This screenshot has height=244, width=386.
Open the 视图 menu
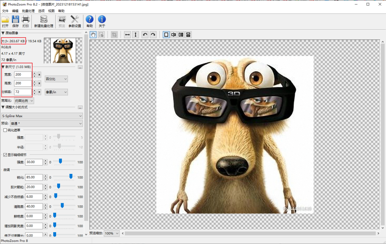51,11
